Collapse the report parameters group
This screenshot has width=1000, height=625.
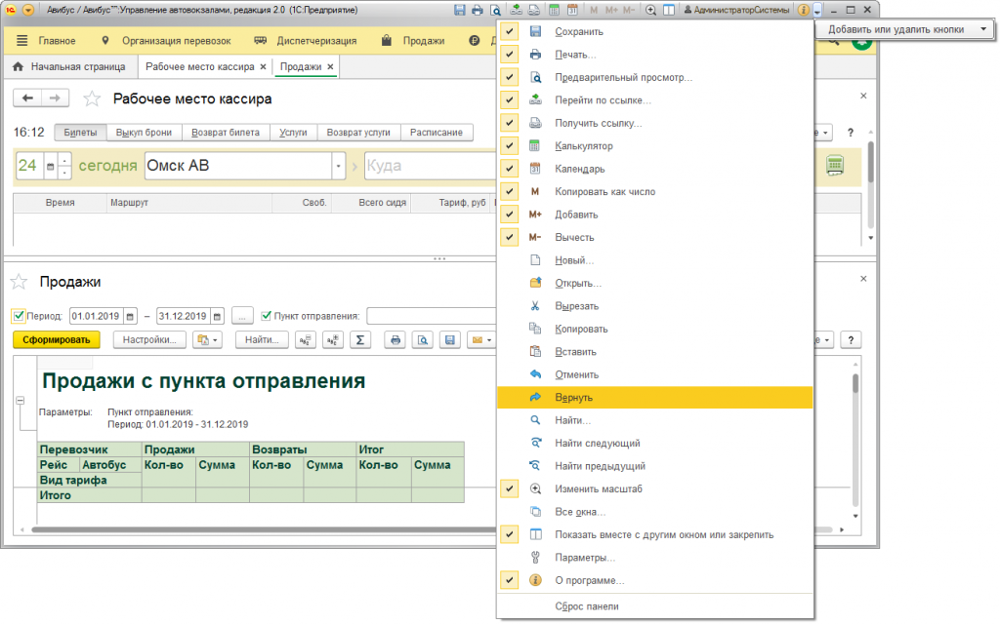[x=20, y=402]
